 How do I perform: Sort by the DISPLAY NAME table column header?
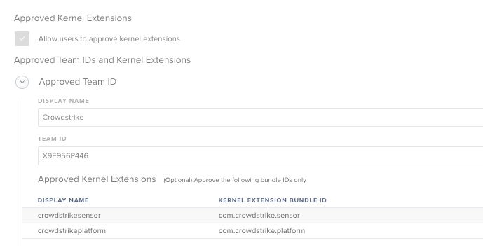[63, 200]
